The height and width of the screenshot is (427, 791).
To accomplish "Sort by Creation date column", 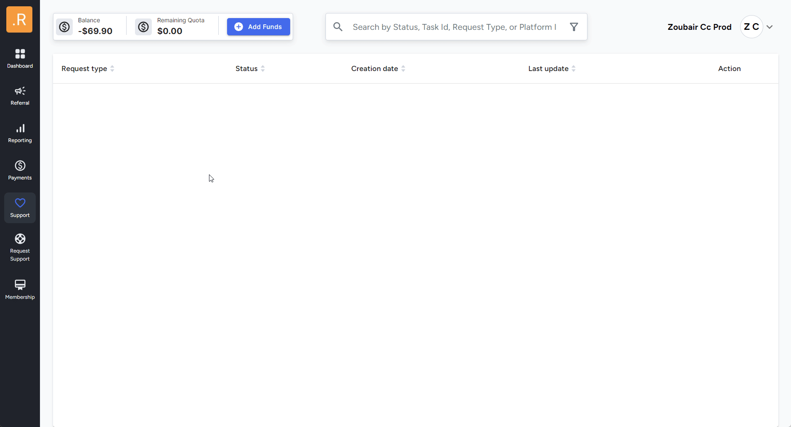I will 403,69.
